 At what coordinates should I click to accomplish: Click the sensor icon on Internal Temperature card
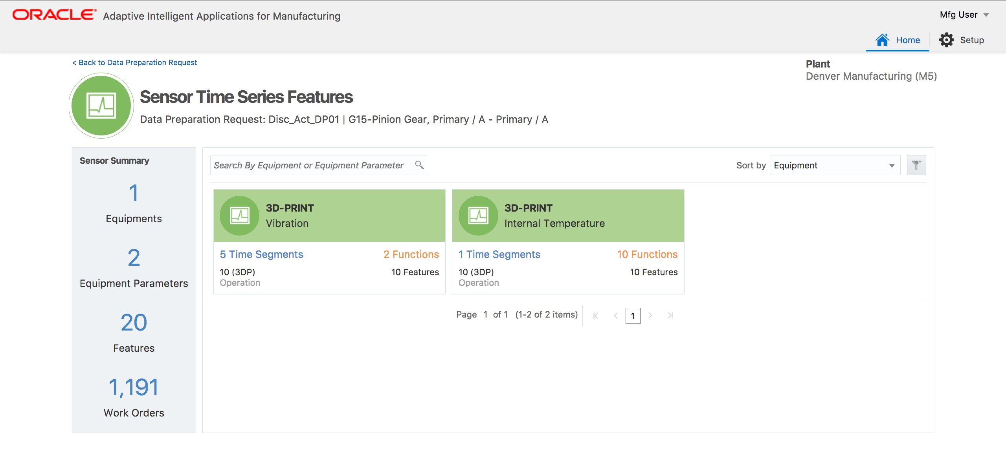pos(479,215)
